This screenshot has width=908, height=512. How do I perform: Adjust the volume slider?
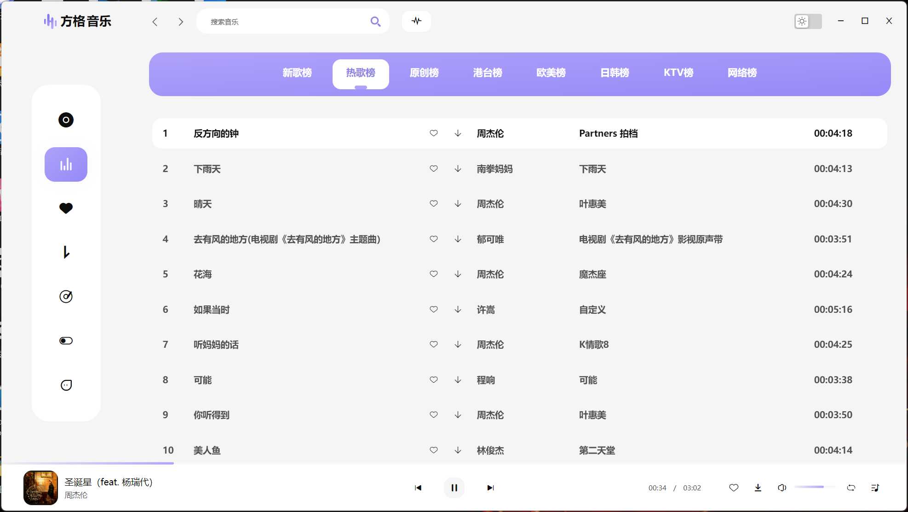pos(814,487)
